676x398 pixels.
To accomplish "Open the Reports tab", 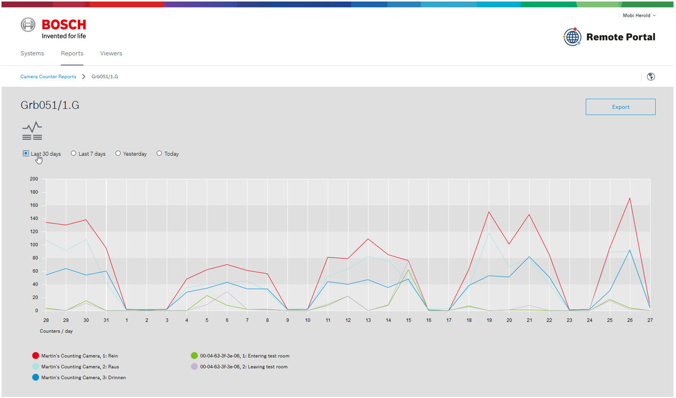I will click(x=72, y=53).
